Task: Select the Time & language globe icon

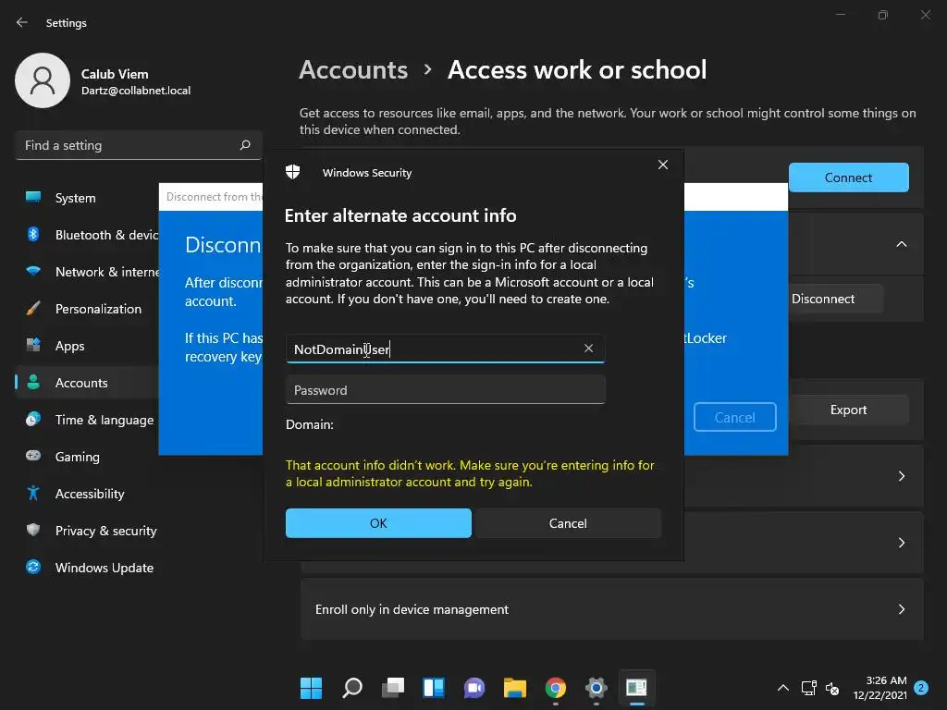Action: [x=33, y=419]
